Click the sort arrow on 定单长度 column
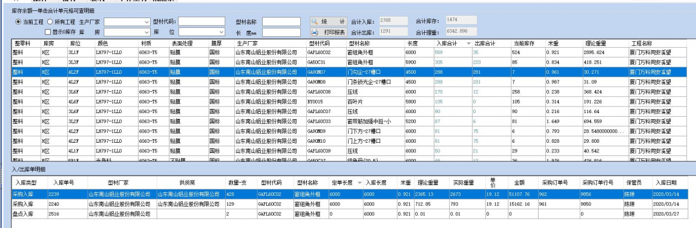The image size is (696, 228). tap(359, 183)
